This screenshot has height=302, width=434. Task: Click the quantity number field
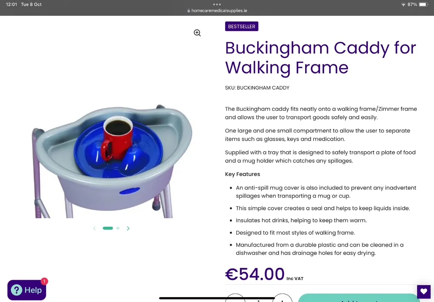[259, 299]
